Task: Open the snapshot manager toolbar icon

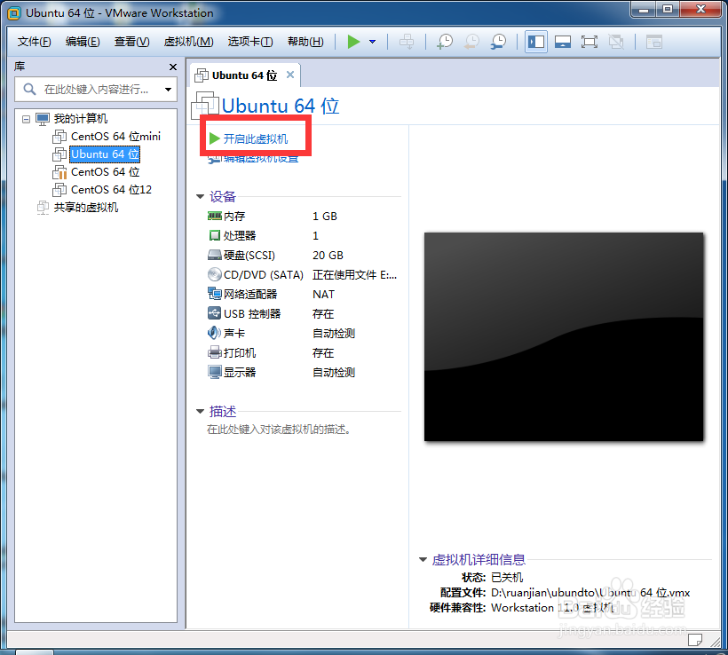Action: pos(499,42)
